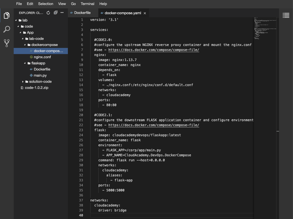Collapse the flaskapp folder
The image size is (293, 219).
[25, 63]
